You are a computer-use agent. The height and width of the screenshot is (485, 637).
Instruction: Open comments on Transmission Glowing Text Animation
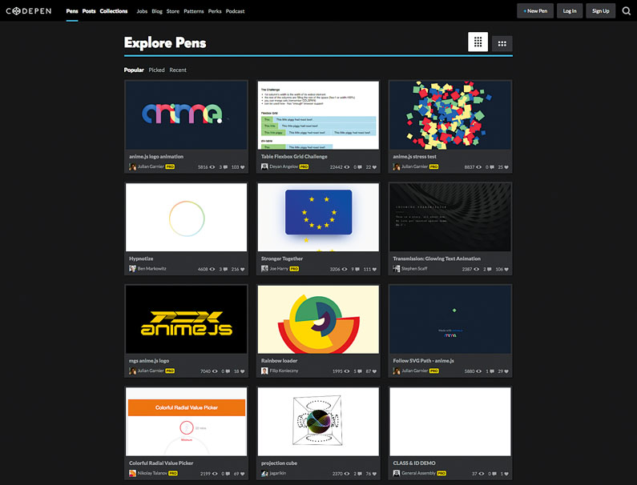coord(489,269)
